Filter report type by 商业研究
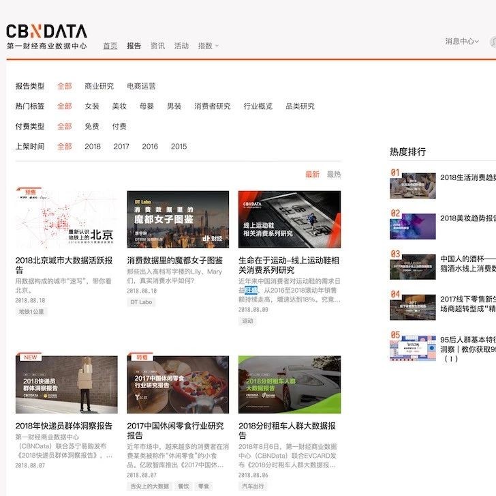The image size is (496, 496). click(99, 86)
